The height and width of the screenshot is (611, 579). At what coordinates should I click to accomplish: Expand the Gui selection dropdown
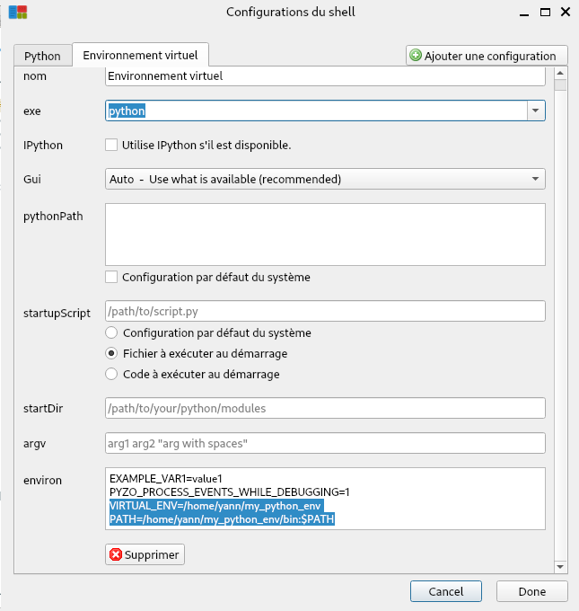pos(535,179)
